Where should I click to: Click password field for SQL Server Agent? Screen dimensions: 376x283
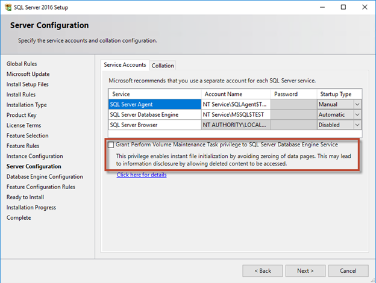293,104
